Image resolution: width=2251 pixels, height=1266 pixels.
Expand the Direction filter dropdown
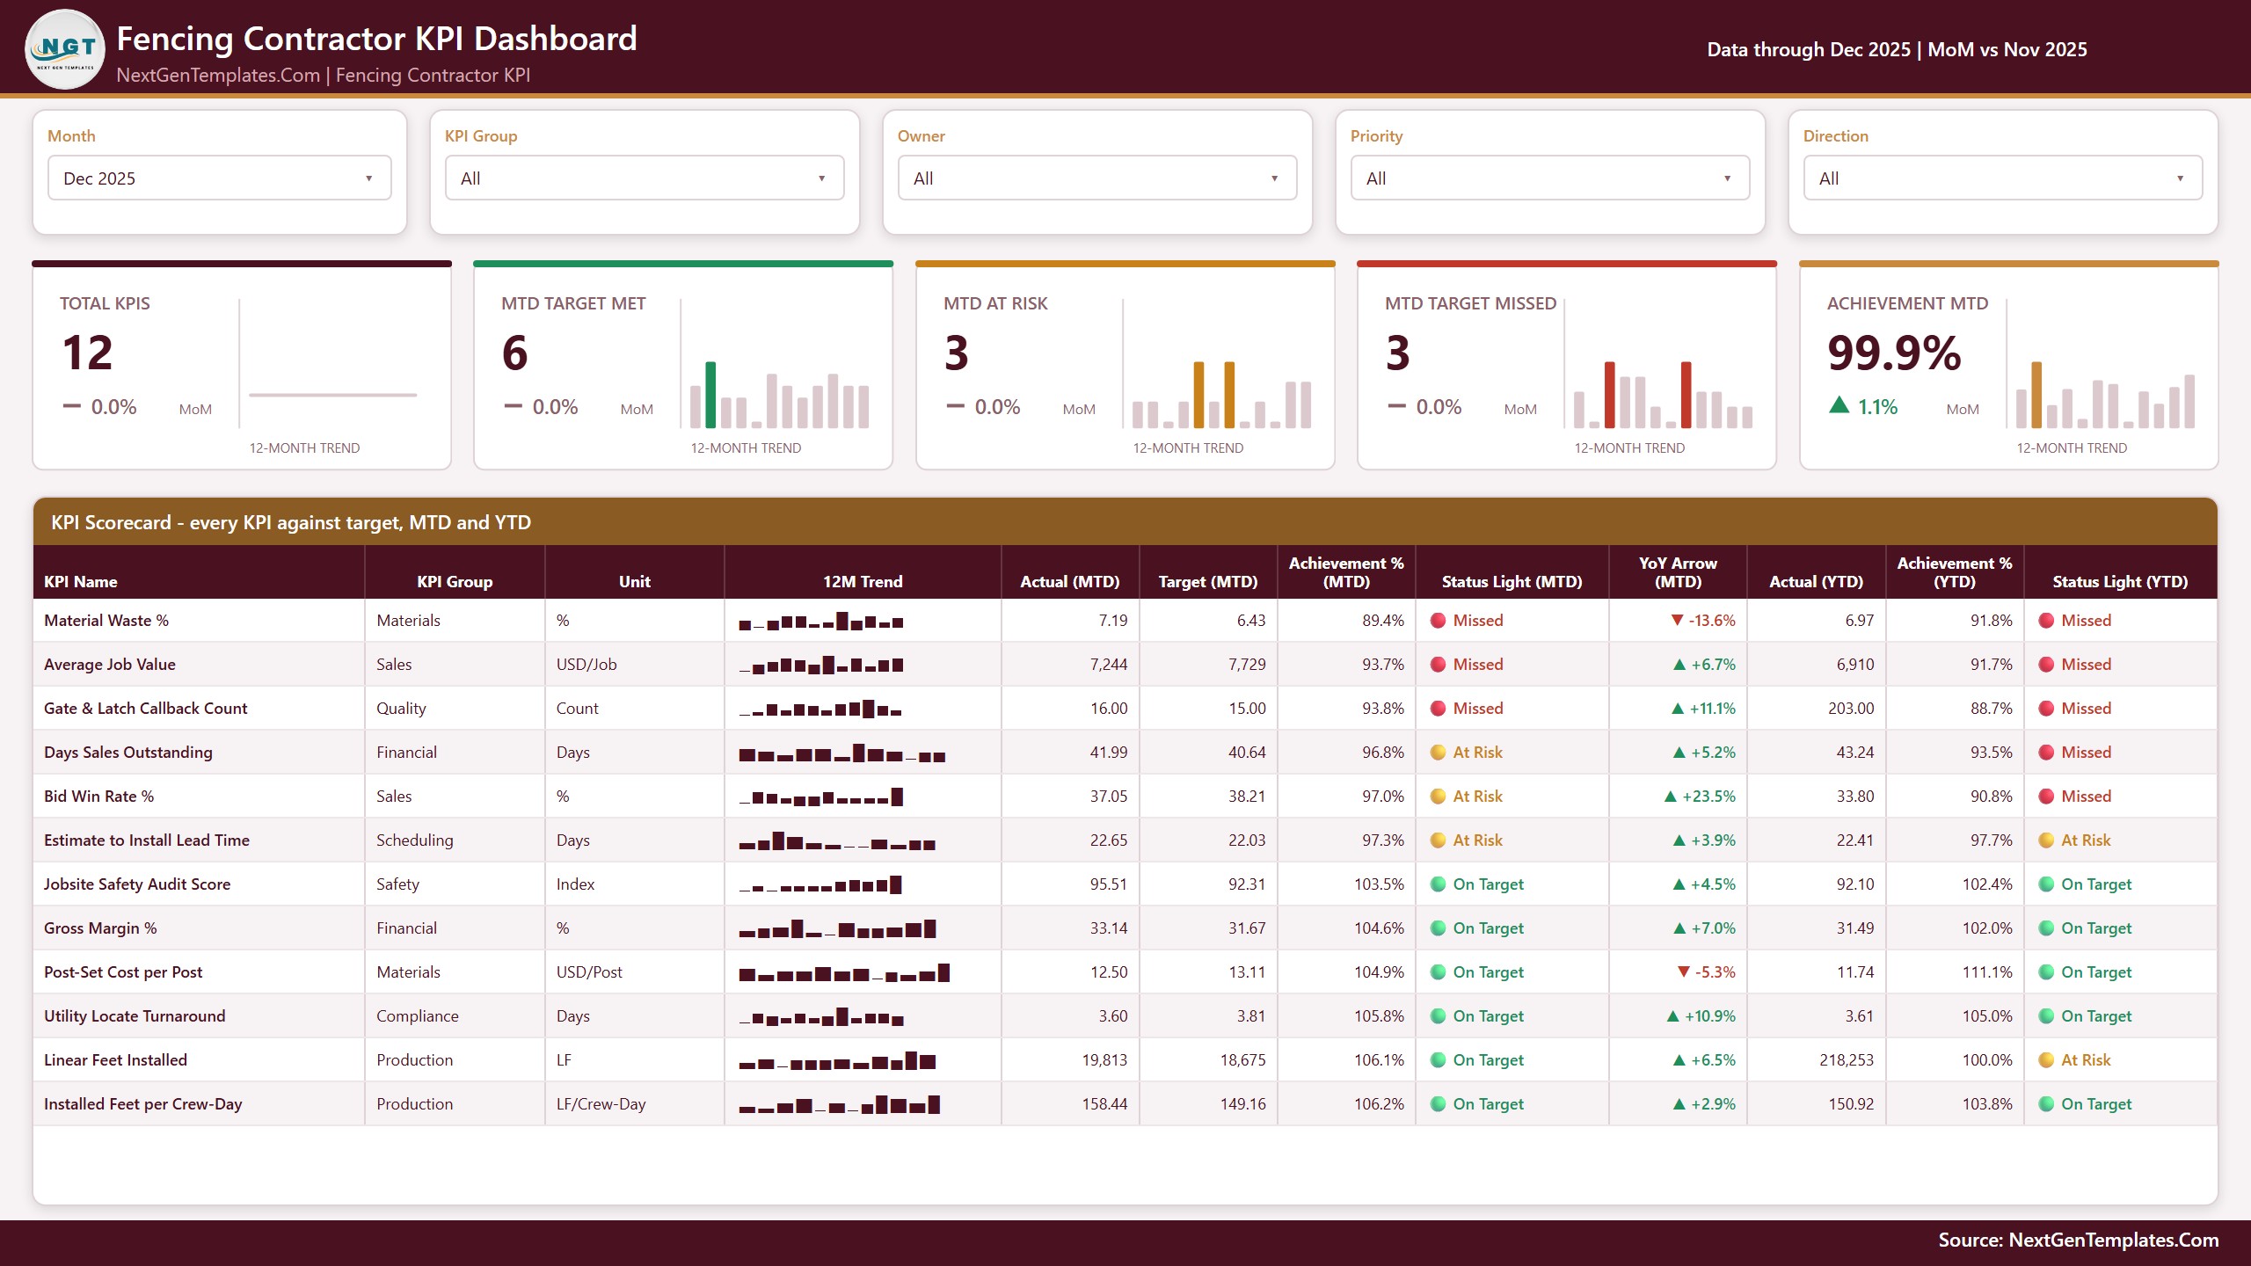(x=2003, y=178)
